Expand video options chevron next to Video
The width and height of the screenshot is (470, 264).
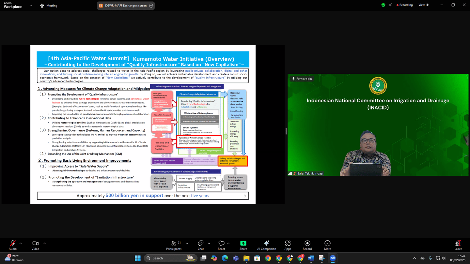44,243
